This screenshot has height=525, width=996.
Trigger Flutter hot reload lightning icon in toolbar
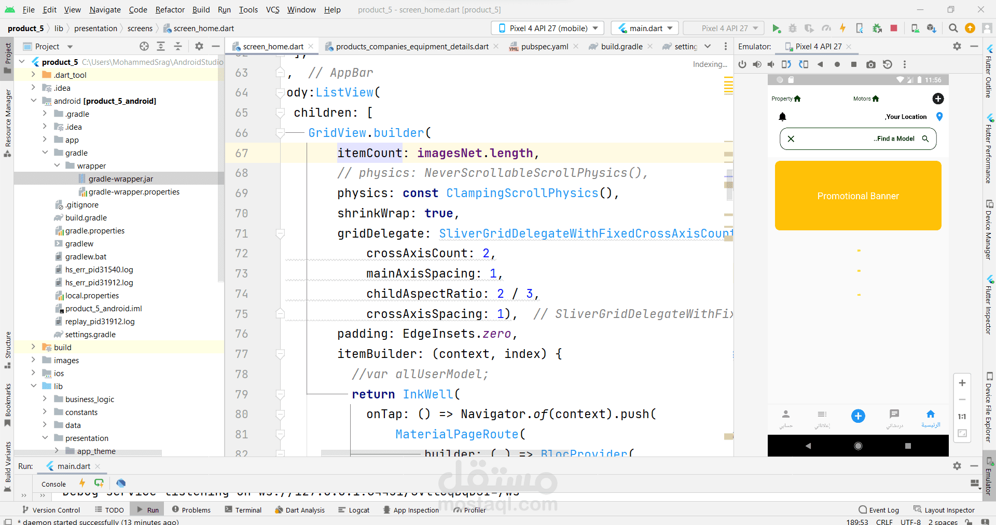842,28
